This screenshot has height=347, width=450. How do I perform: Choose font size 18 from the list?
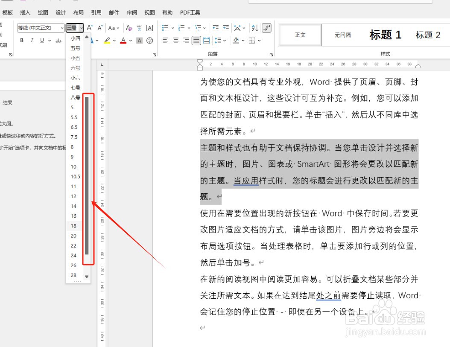73,226
